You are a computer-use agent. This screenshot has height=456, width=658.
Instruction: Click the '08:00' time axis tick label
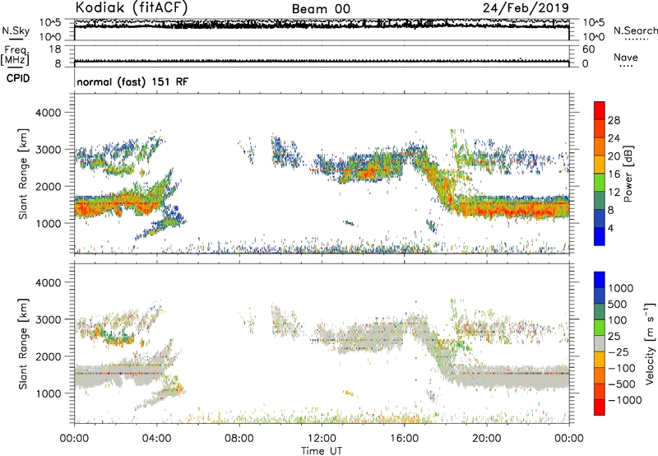coord(239,439)
